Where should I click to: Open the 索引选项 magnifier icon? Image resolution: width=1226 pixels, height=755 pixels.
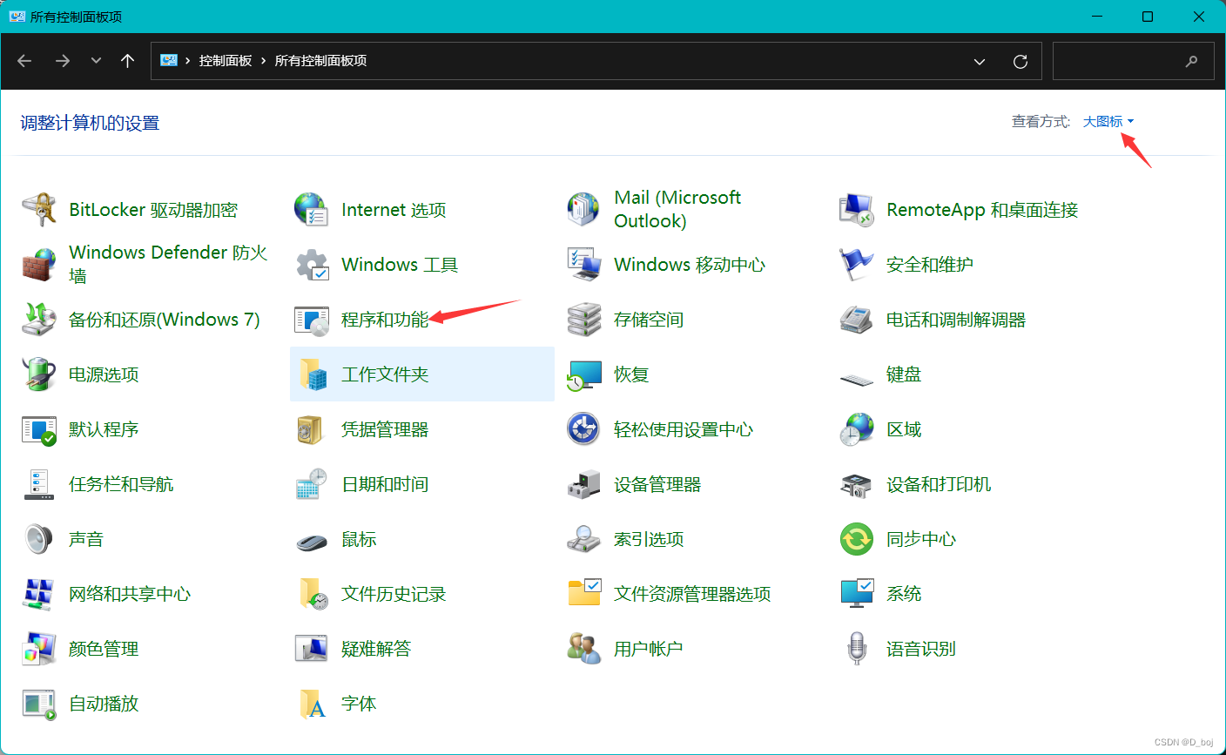[x=583, y=539]
